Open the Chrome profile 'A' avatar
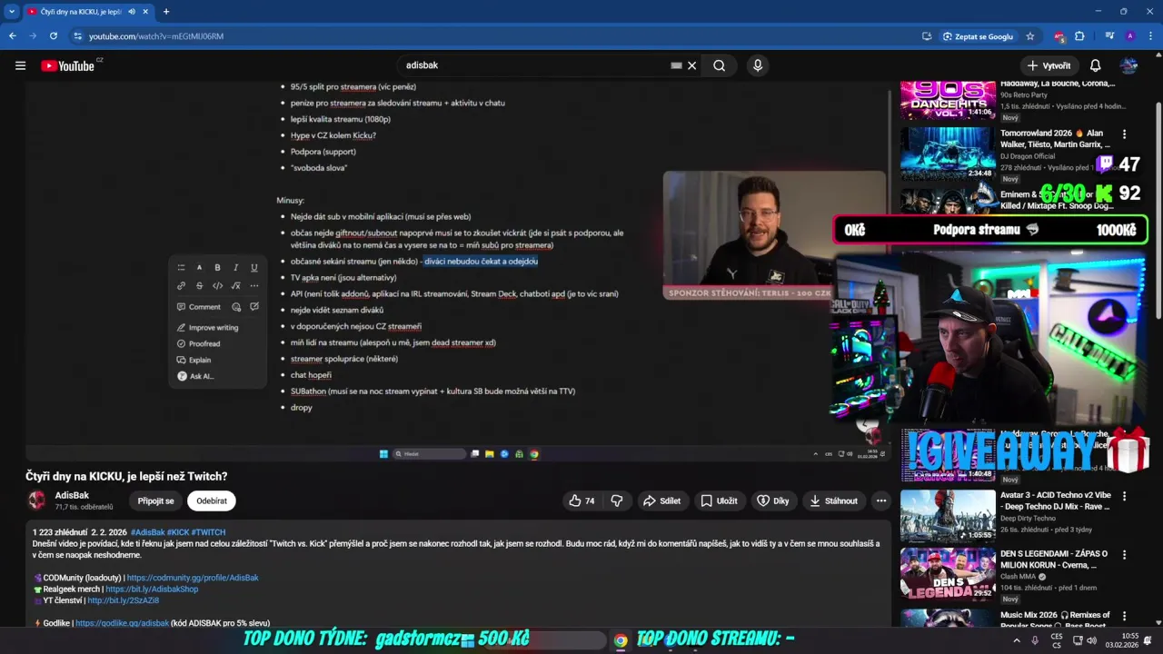 click(x=1129, y=36)
